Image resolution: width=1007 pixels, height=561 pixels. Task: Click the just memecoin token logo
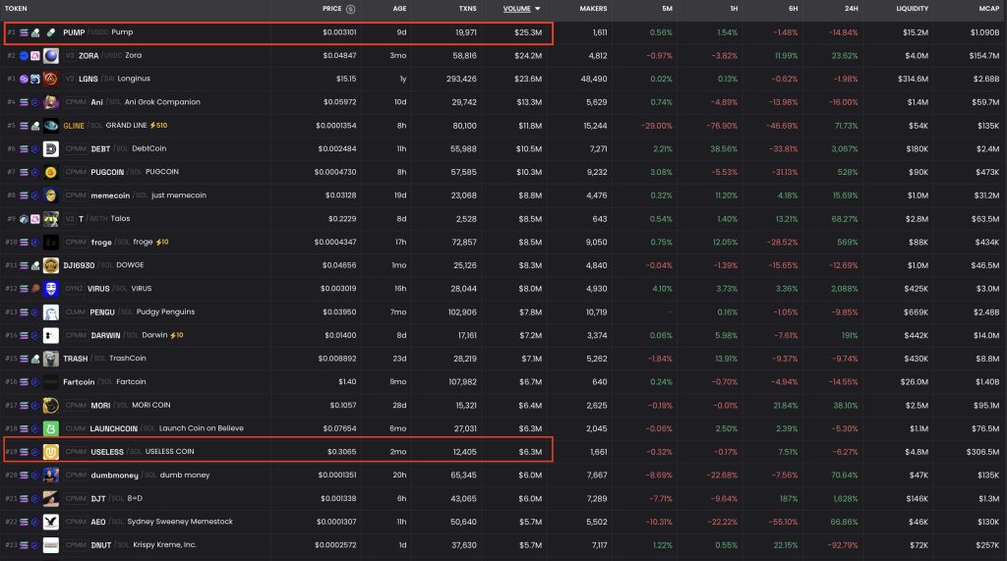(x=51, y=196)
